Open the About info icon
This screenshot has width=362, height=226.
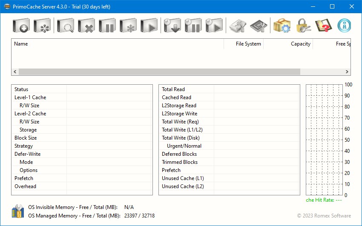pyautogui.click(x=344, y=26)
